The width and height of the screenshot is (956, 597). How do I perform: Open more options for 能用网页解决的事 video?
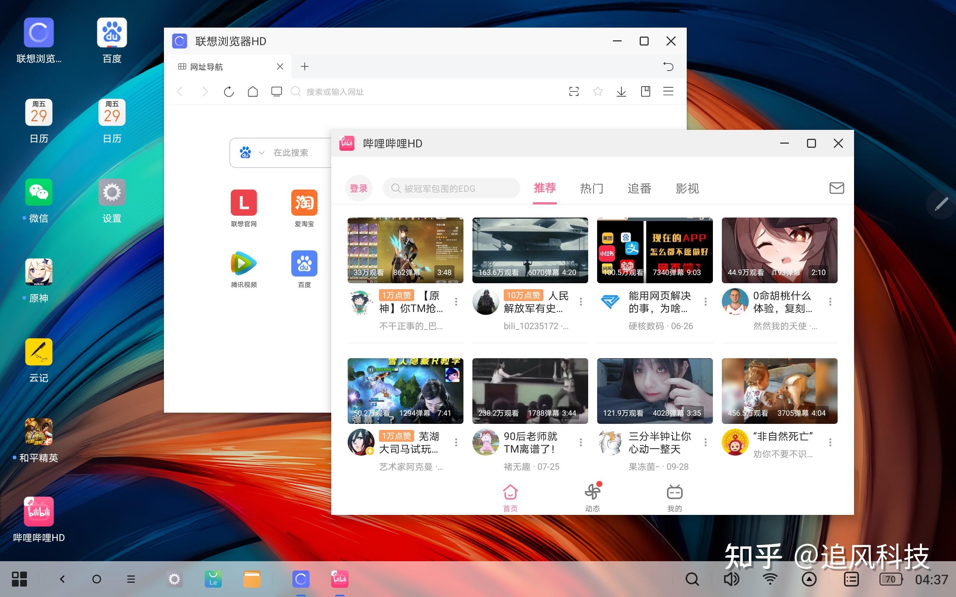tap(705, 301)
